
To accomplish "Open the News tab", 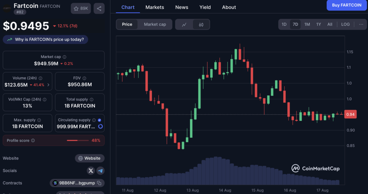I will pyautogui.click(x=181, y=7).
